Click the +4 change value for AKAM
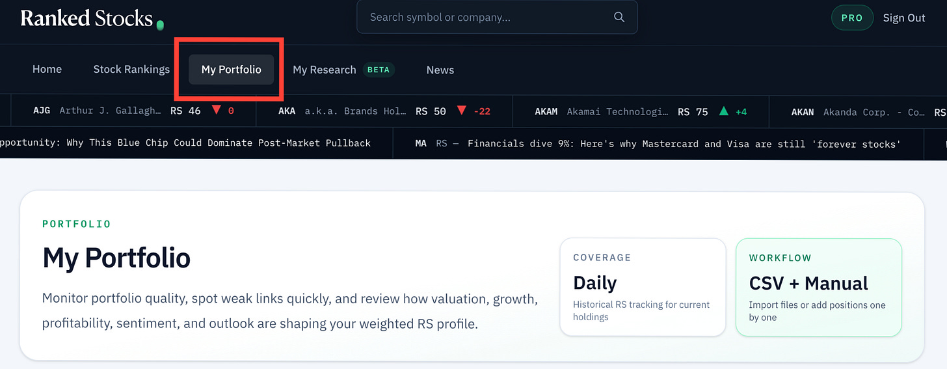The width and height of the screenshot is (947, 369). (x=741, y=111)
